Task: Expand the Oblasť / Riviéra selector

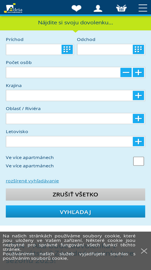Action: pos(139,119)
